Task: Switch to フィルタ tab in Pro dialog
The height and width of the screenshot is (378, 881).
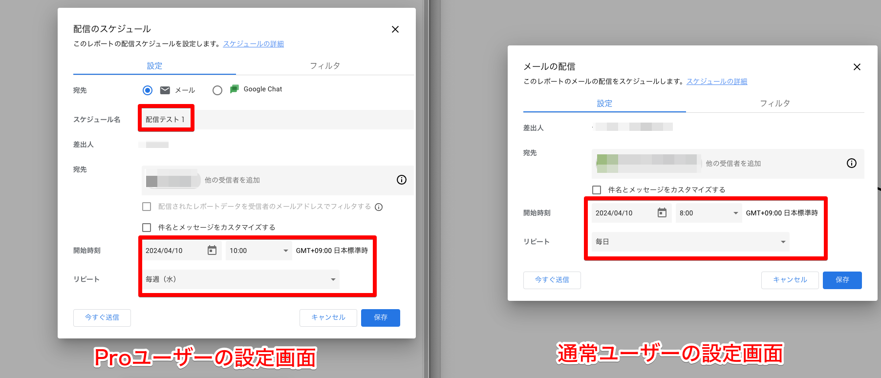Action: pyautogui.click(x=325, y=66)
